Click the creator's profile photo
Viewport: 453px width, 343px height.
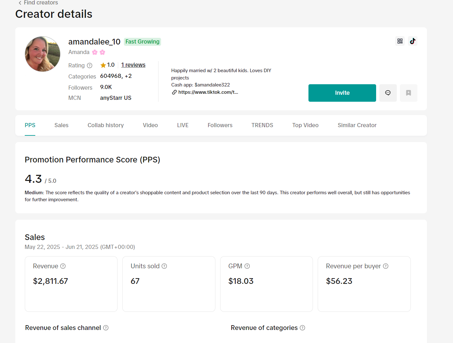pos(43,54)
